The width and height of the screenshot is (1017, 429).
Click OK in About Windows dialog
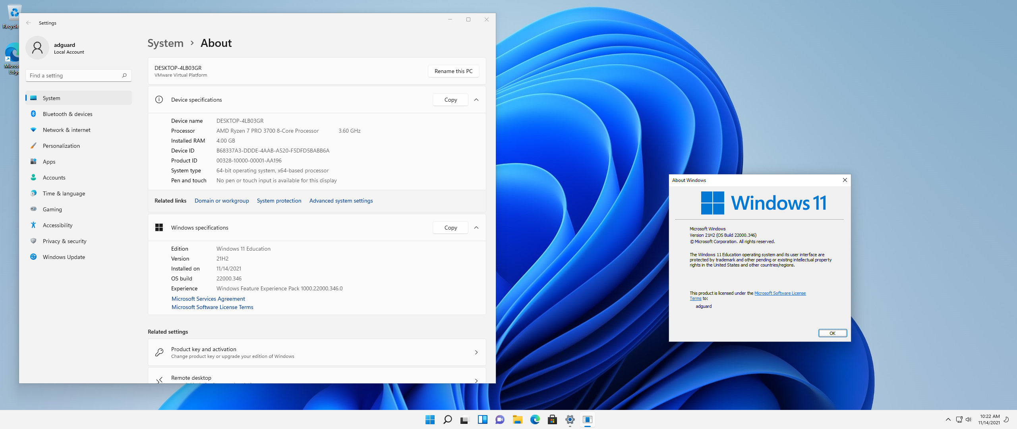pyautogui.click(x=832, y=333)
